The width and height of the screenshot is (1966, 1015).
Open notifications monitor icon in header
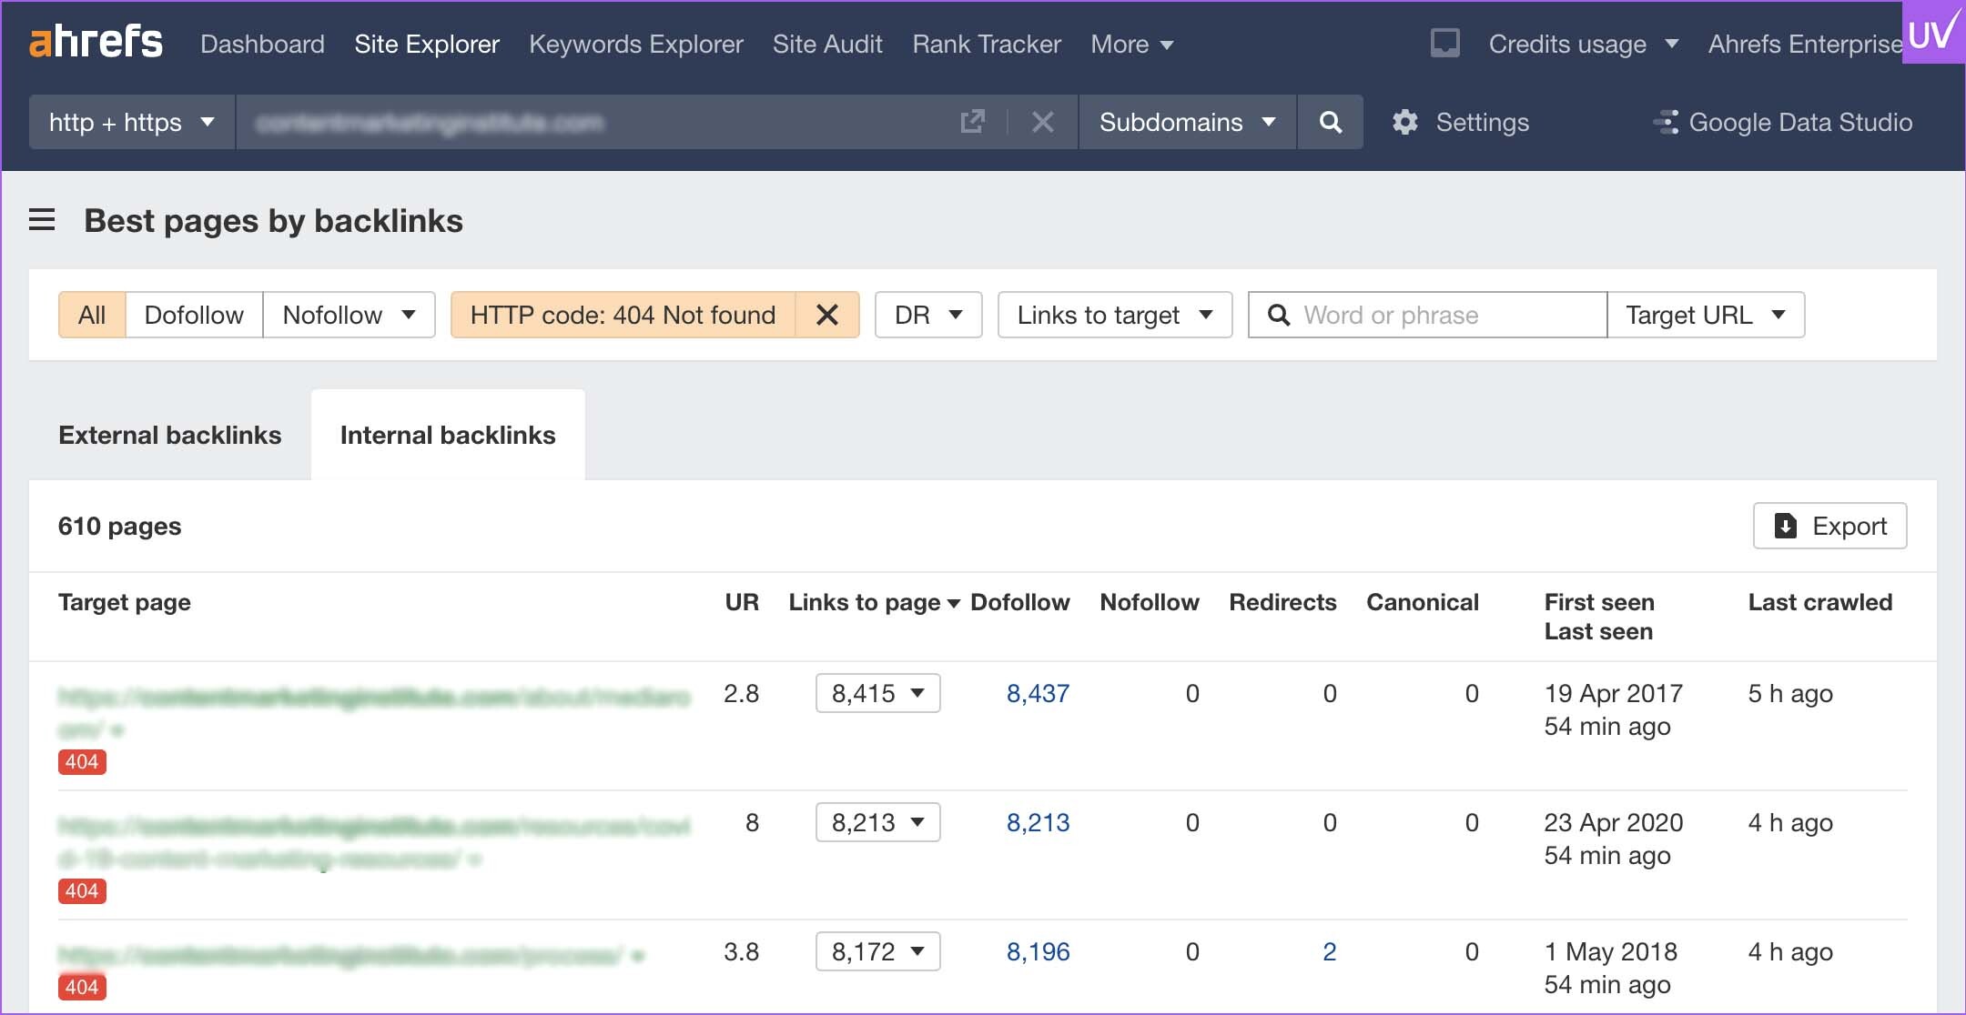[1444, 44]
